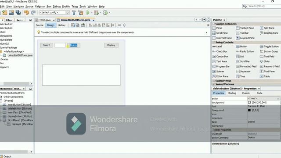Open the Code tab in Properties

coord(259,93)
